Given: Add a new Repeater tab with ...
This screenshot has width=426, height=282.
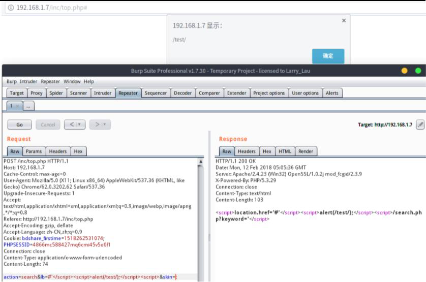Looking at the screenshot, I should 28,106.
